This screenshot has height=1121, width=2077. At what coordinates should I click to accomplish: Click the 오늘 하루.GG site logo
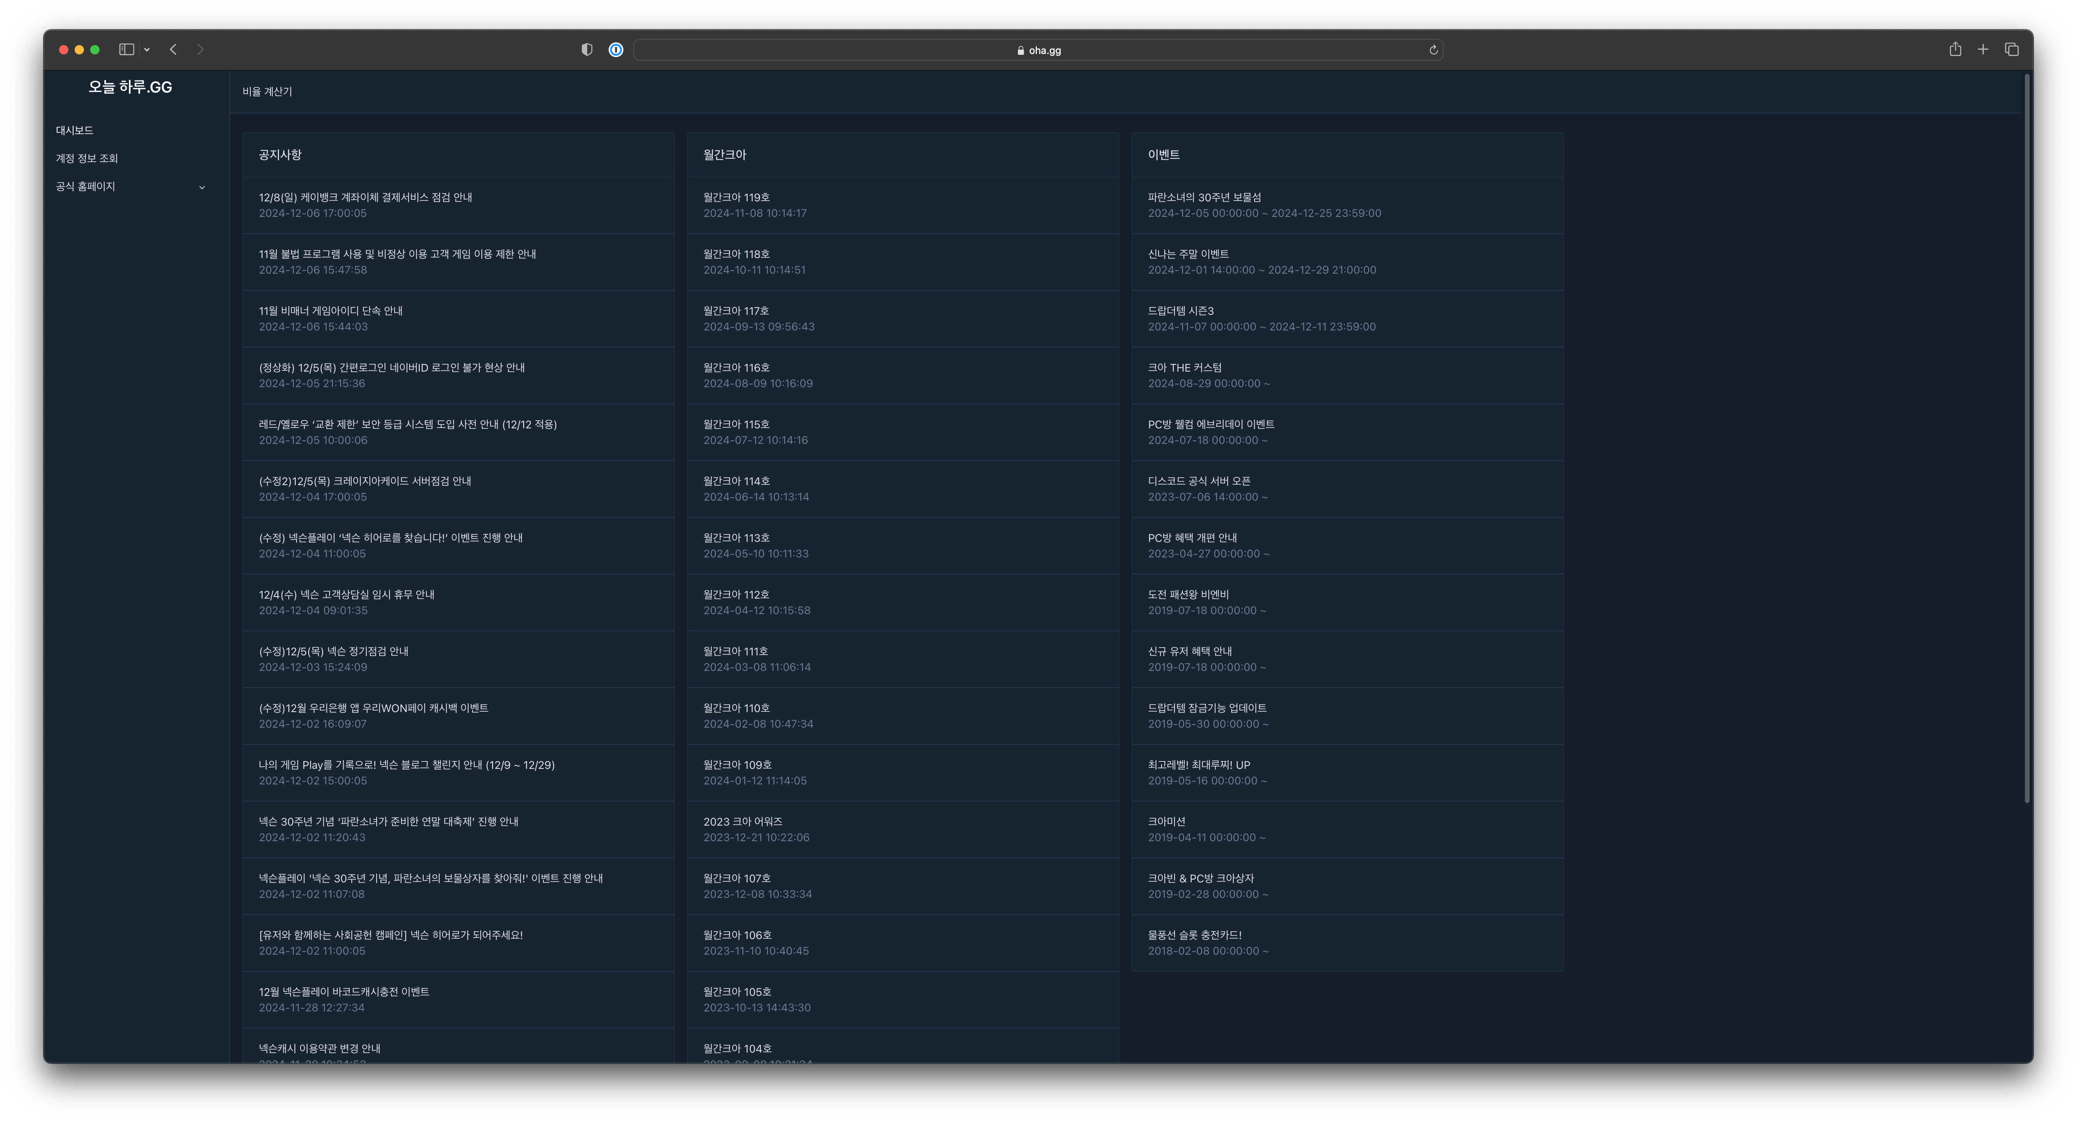[x=130, y=87]
